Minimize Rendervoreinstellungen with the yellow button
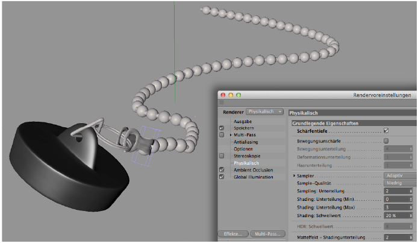The image size is (418, 243). [x=231, y=95]
